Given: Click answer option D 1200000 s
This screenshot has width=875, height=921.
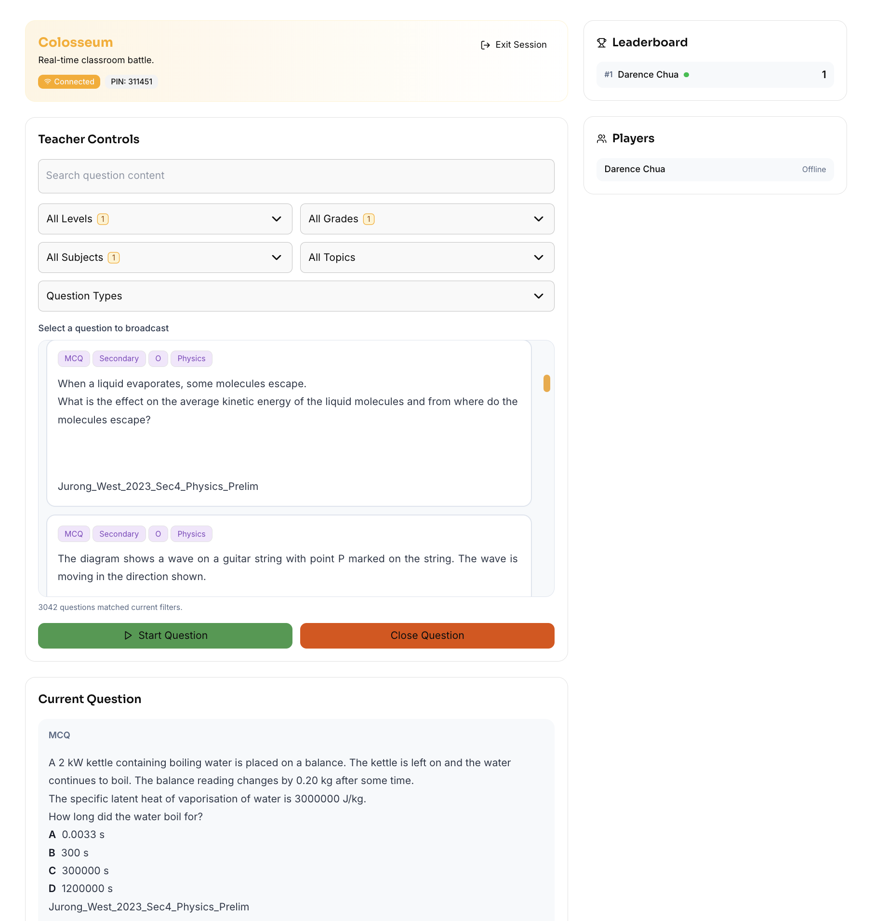Looking at the screenshot, I should 80,888.
